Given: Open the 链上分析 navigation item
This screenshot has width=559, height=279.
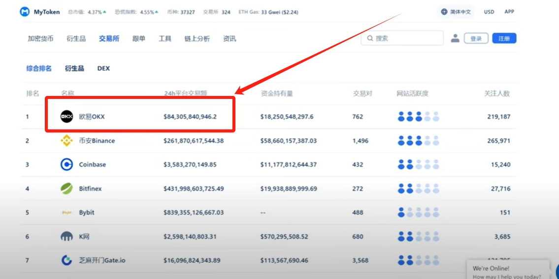Looking at the screenshot, I should pos(197,39).
